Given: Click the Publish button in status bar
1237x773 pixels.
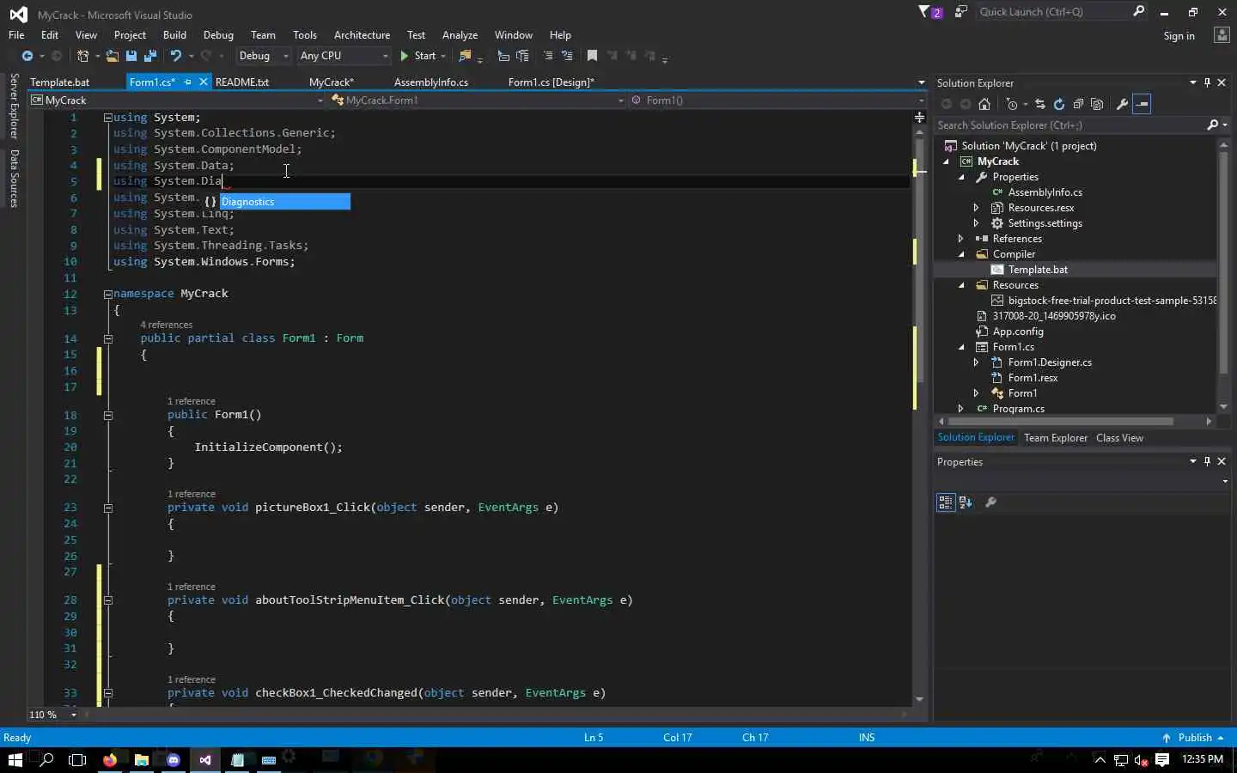Looking at the screenshot, I should [1193, 738].
